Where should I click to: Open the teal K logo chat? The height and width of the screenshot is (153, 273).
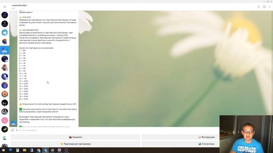pyautogui.click(x=5, y=138)
